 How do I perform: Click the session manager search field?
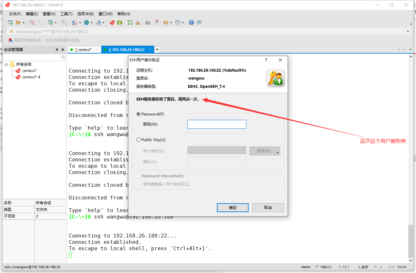[32, 57]
